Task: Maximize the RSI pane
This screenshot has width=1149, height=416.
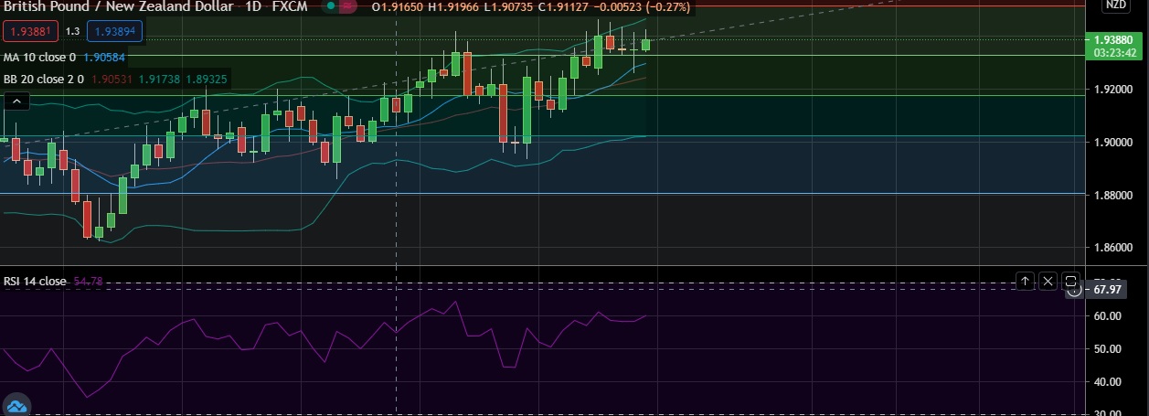Action: 1071,281
